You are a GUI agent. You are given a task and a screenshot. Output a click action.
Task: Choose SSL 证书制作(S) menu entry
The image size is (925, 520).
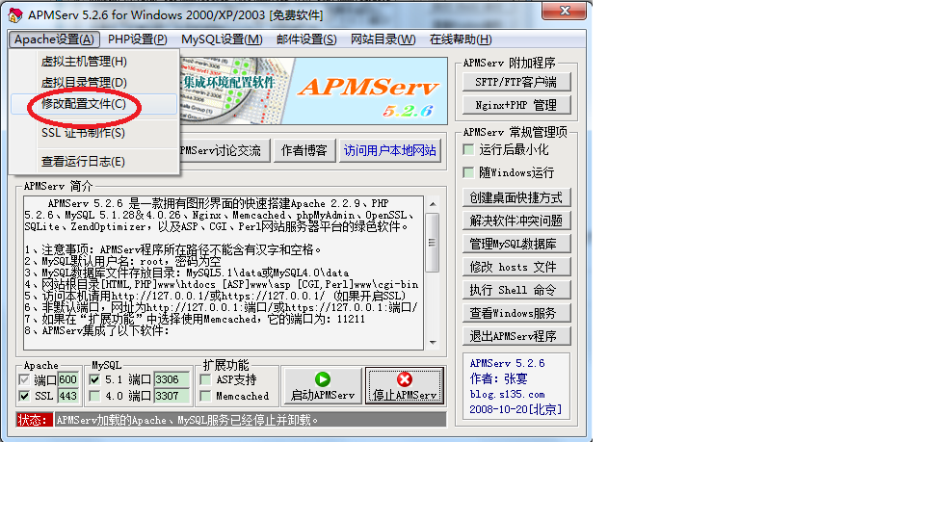coord(93,133)
